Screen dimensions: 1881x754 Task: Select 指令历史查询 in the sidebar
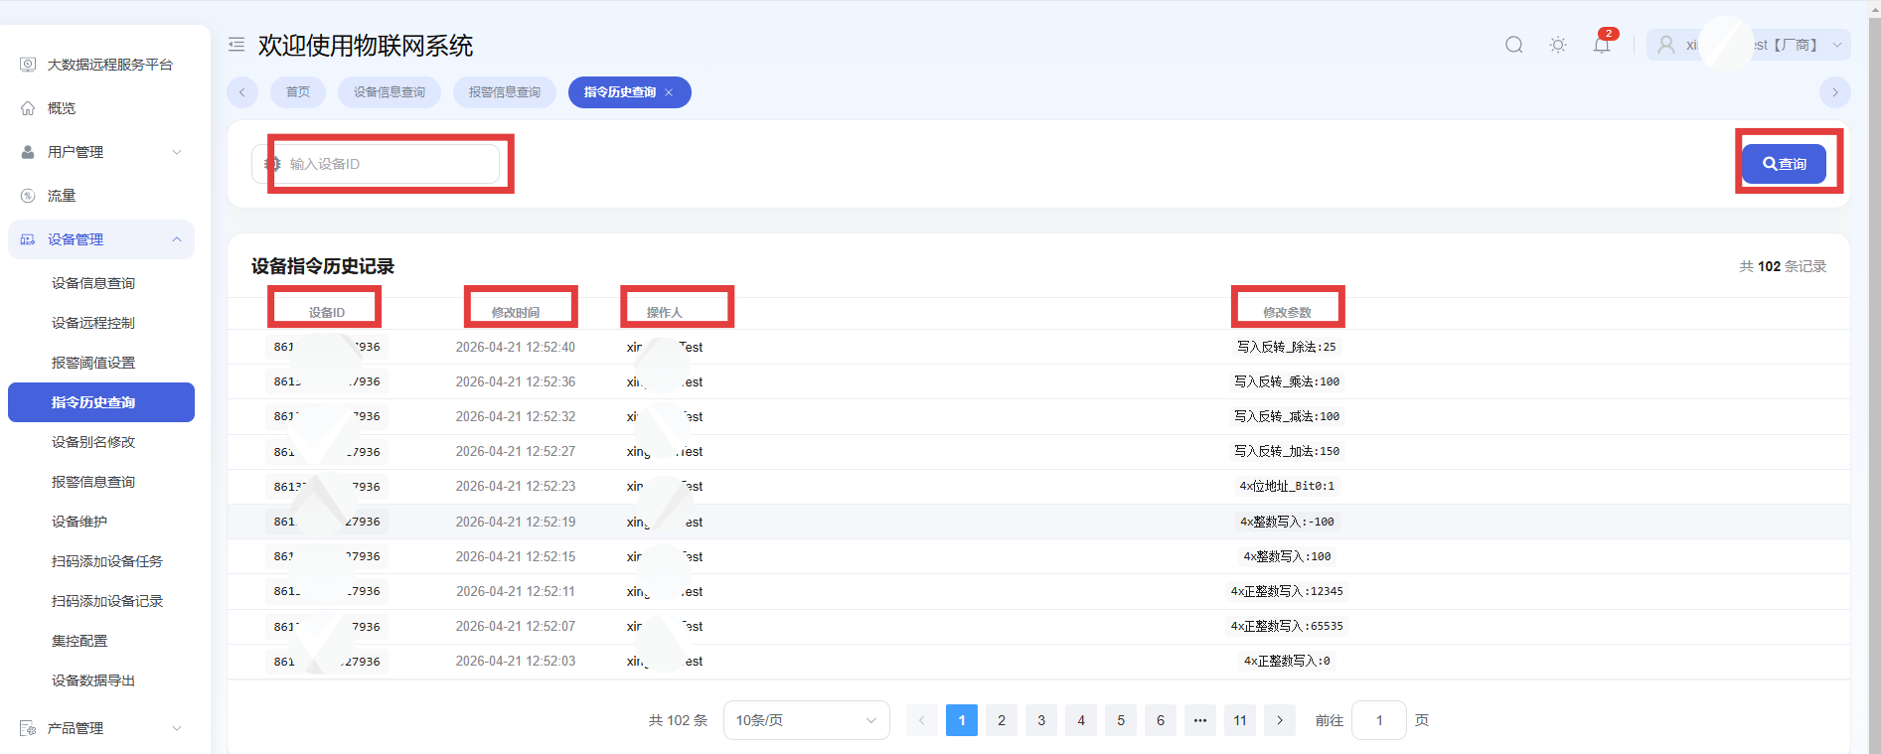tap(101, 402)
